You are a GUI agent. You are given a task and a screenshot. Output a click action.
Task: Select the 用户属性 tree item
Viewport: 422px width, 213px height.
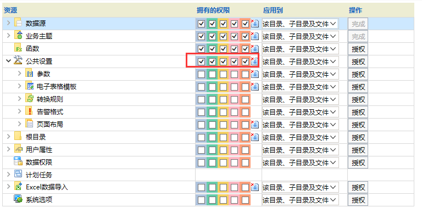tap(39, 150)
